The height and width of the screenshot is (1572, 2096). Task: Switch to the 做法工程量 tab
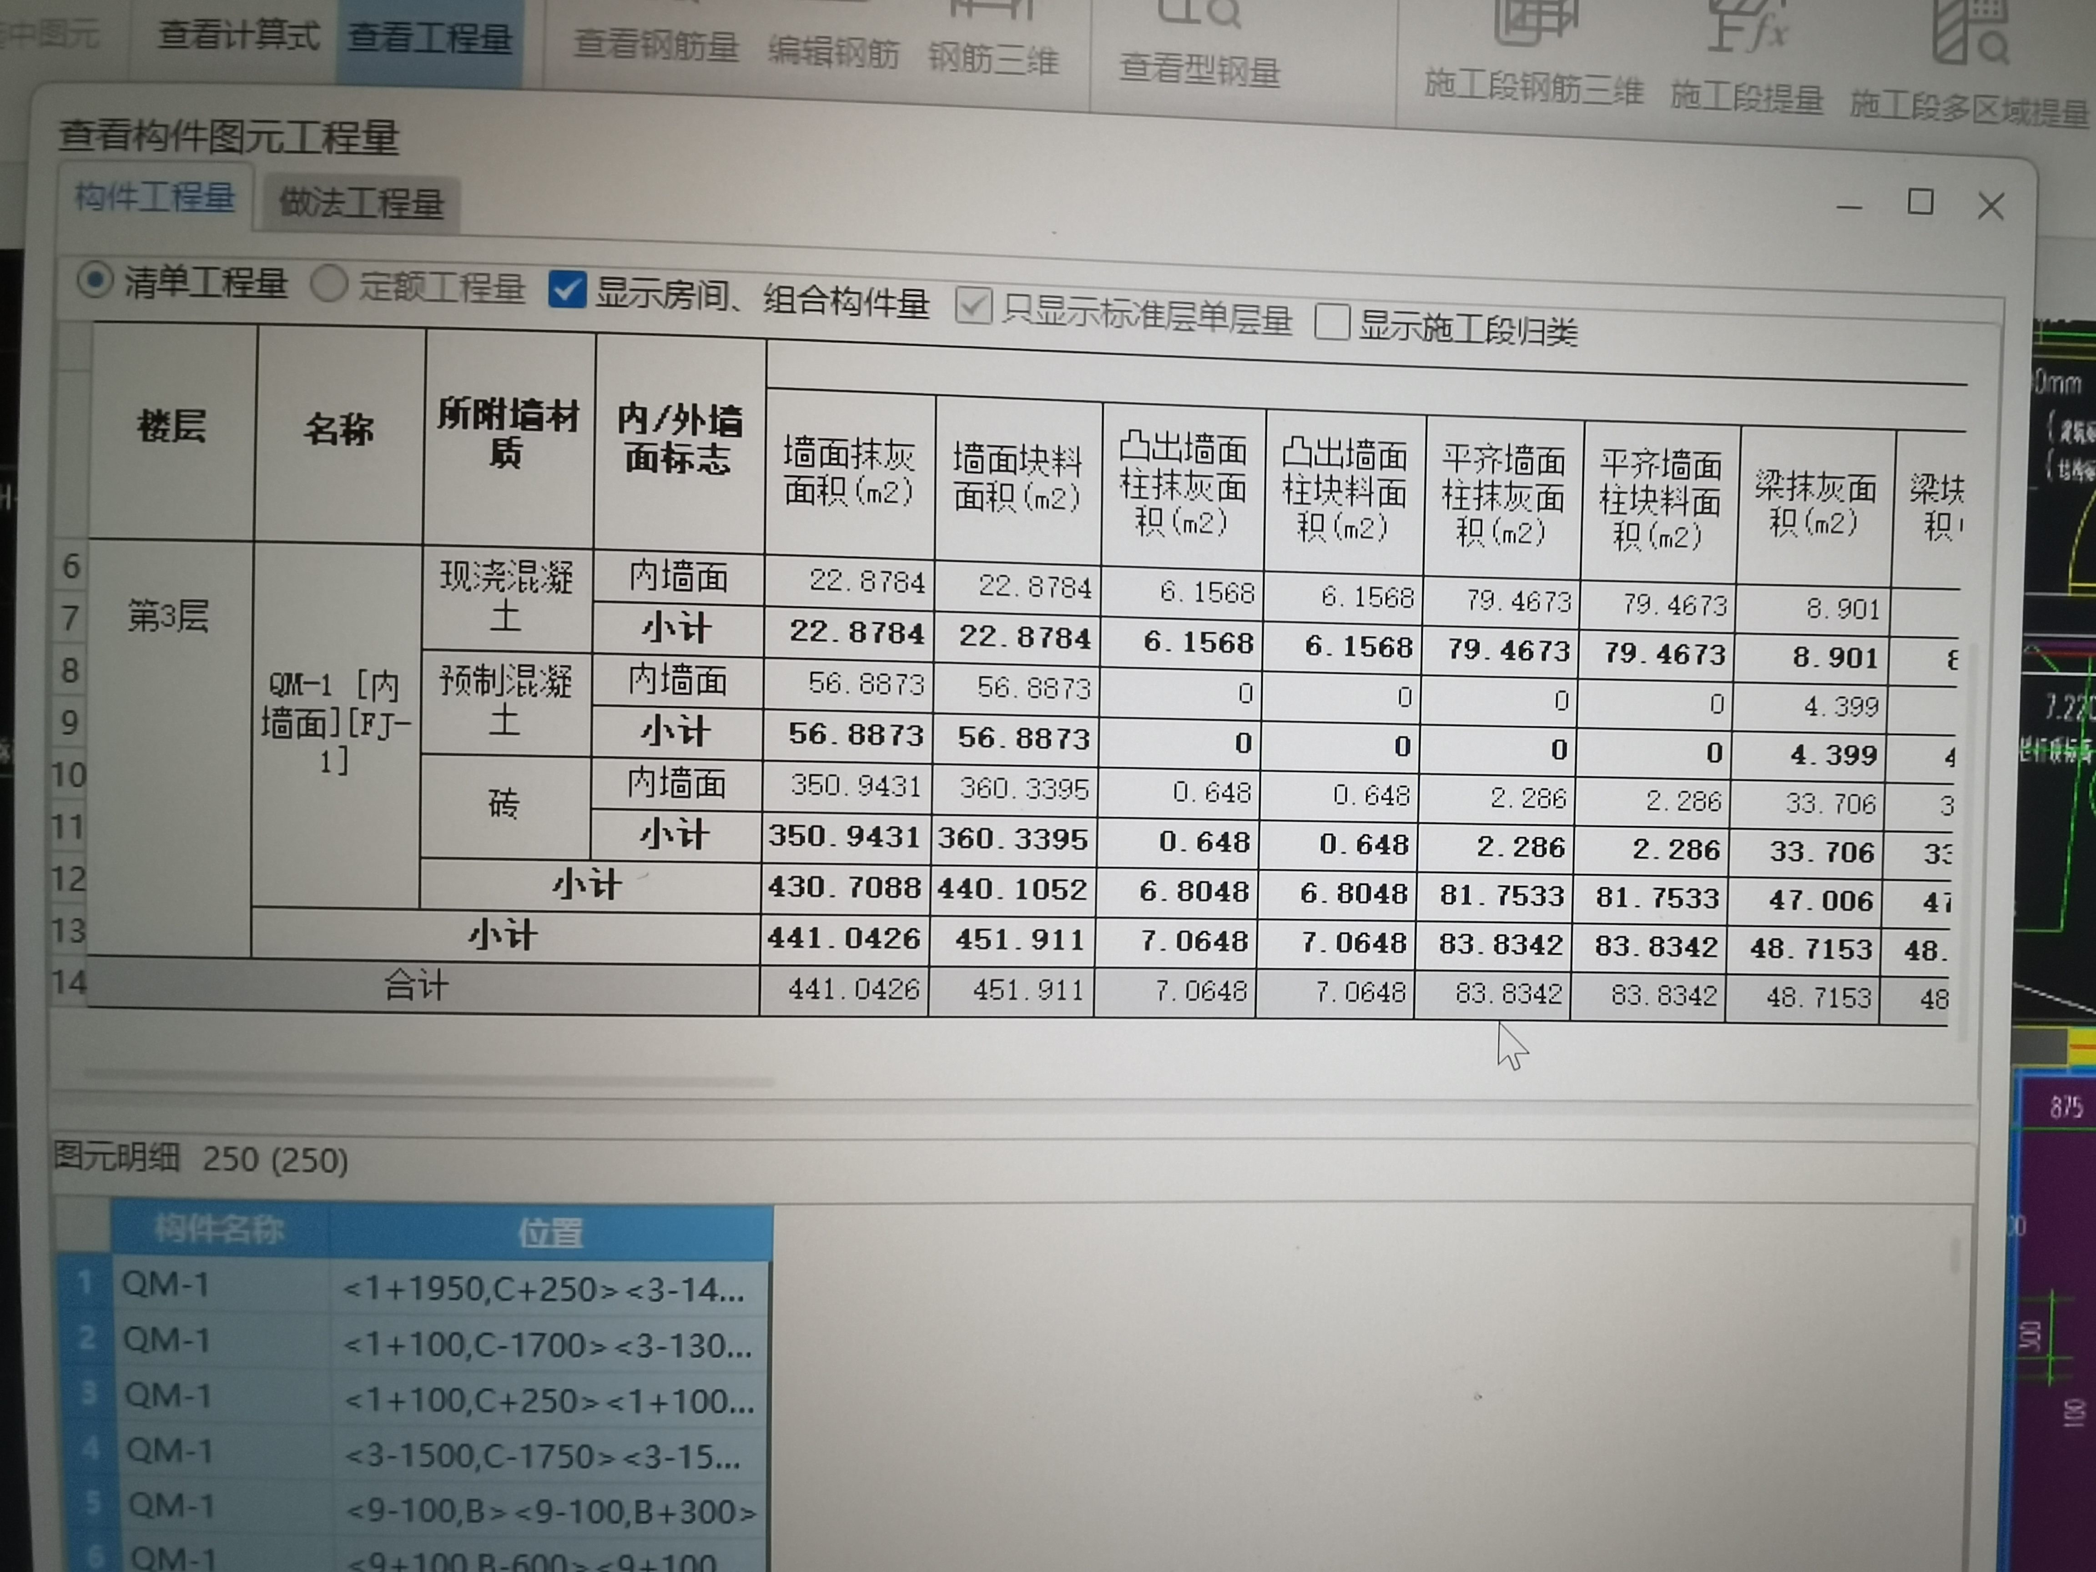pos(361,203)
